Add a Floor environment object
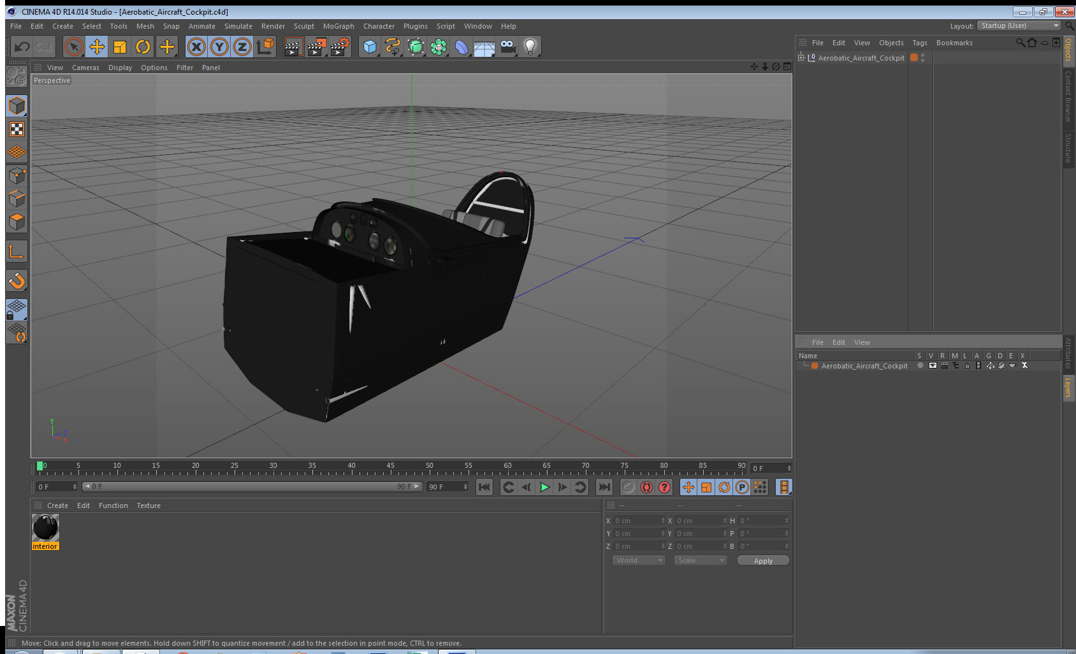The image size is (1076, 654). 484,47
